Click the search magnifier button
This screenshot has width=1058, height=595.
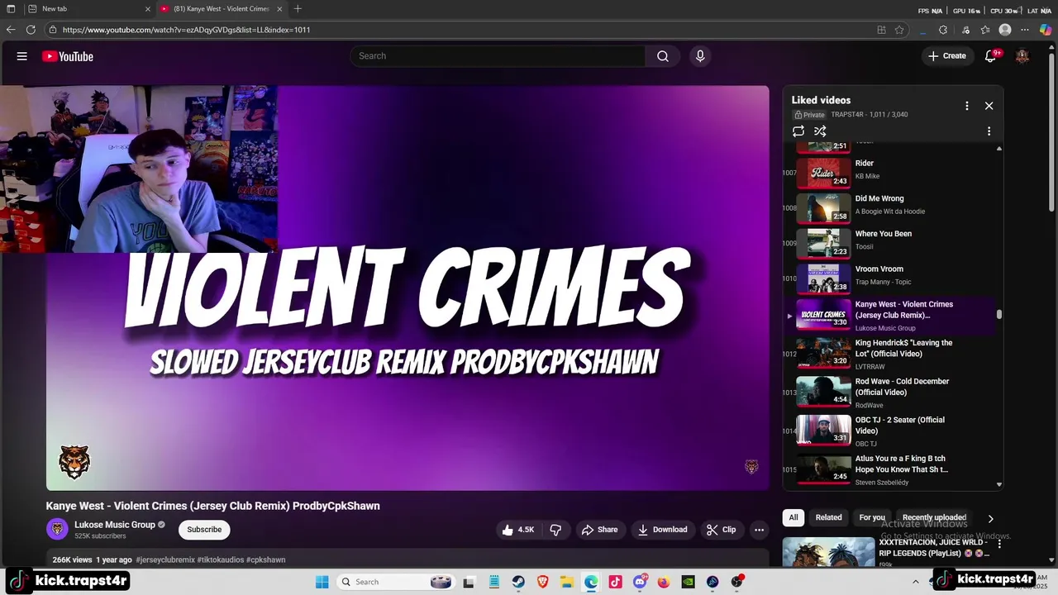point(663,56)
